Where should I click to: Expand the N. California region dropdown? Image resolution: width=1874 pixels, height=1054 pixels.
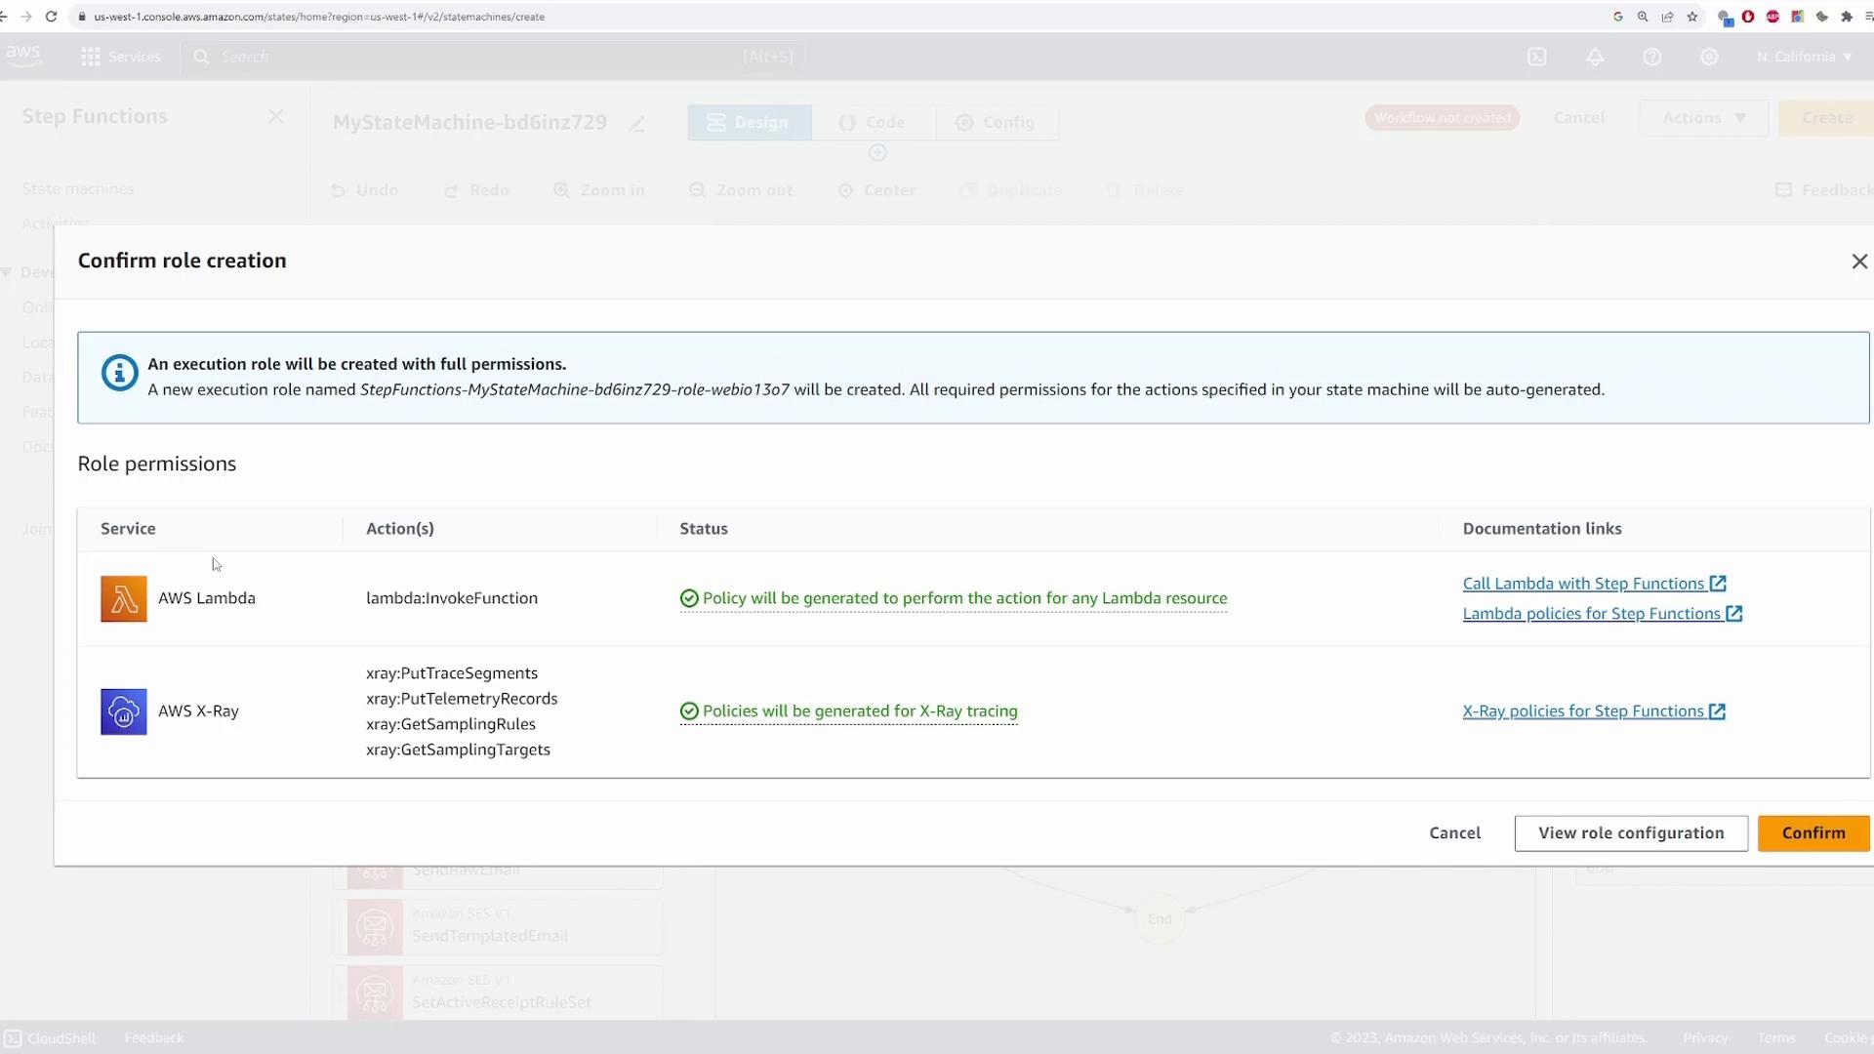(x=1804, y=57)
